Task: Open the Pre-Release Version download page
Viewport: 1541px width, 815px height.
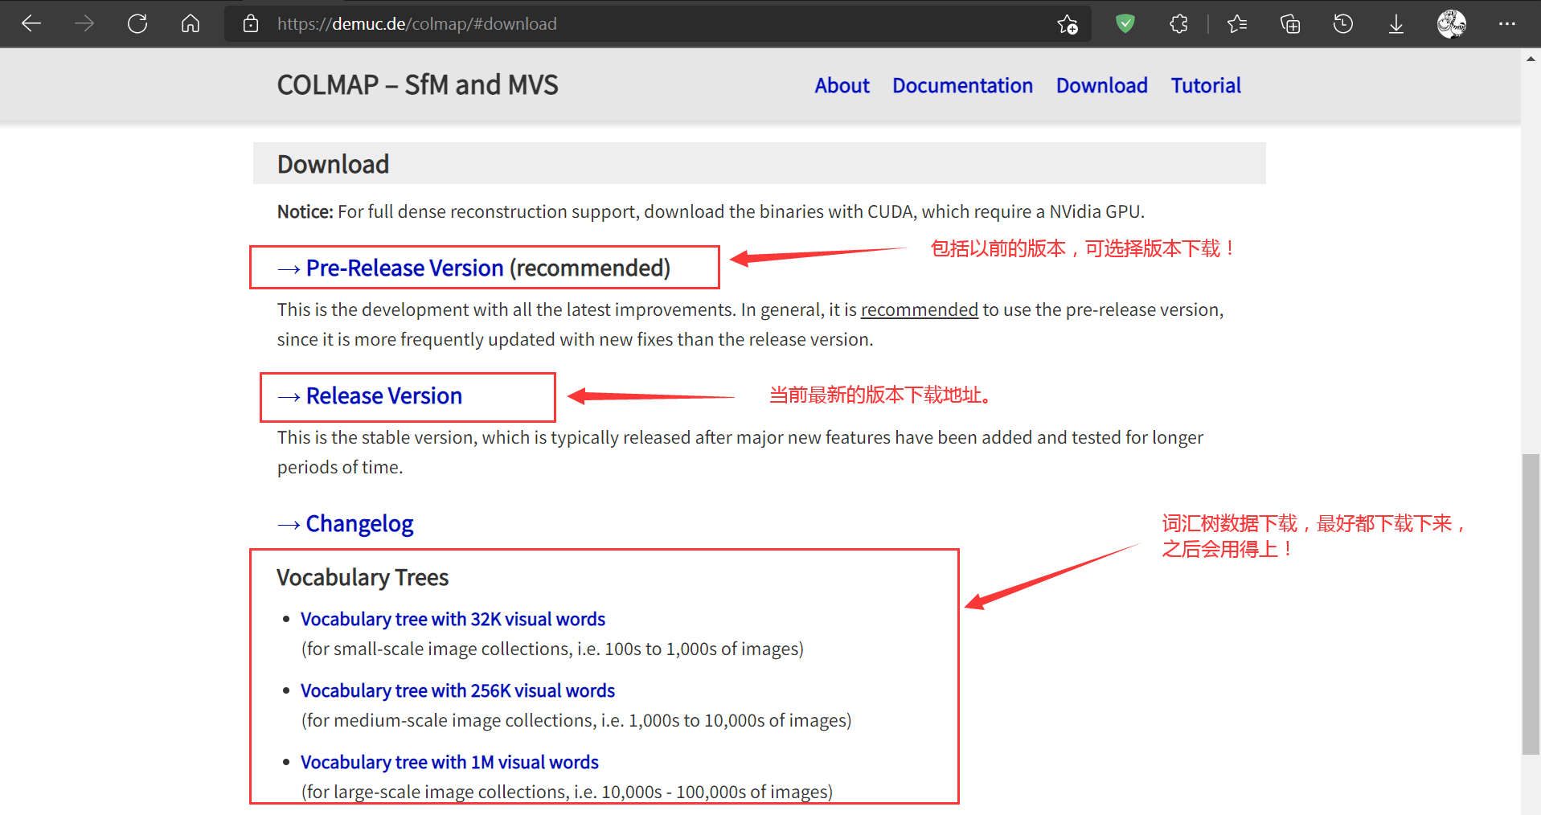Action: coord(404,268)
